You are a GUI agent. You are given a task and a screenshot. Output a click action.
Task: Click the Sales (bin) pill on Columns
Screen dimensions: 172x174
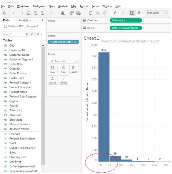(x=126, y=21)
